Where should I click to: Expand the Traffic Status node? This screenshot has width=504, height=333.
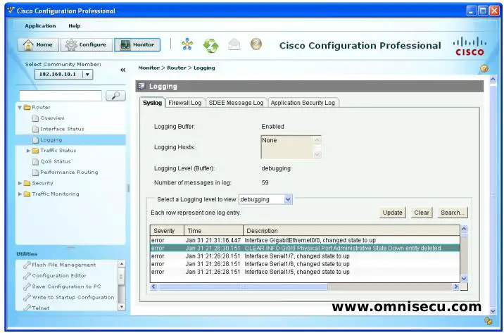(28, 151)
